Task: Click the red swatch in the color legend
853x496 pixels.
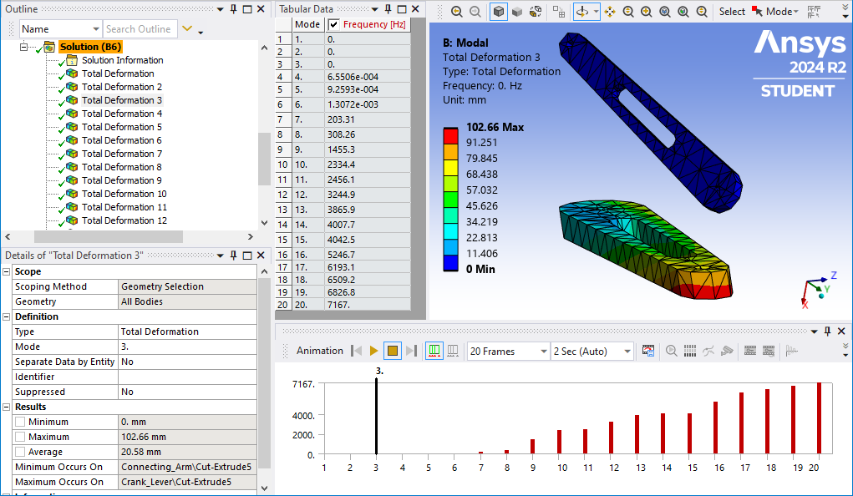Action: (450, 134)
